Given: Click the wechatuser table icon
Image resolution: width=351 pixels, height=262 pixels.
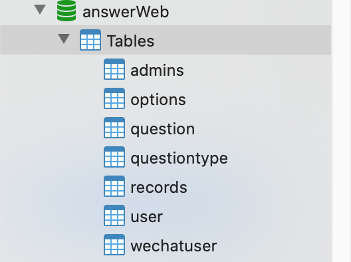Looking at the screenshot, I should (114, 245).
